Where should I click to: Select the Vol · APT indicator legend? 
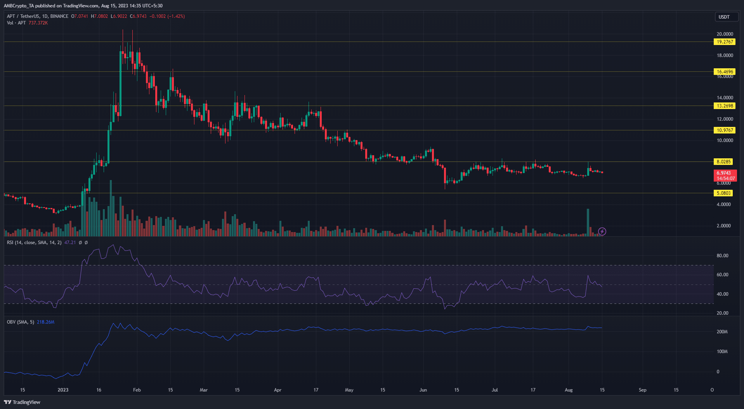click(x=16, y=23)
